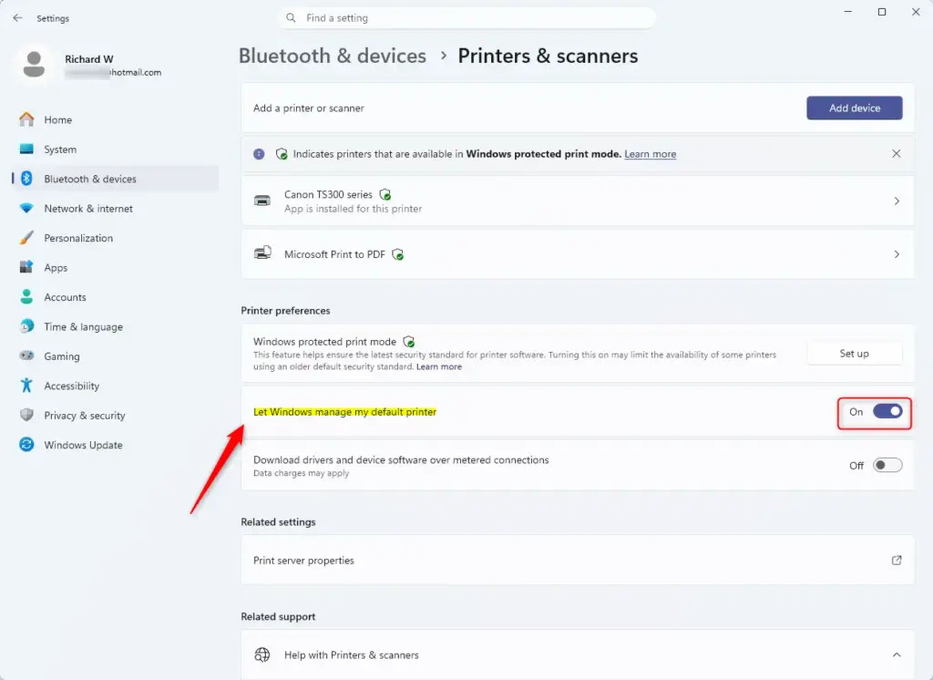Screen dimensions: 933x680
Task: Open Print server properties external link icon
Action: [x=897, y=560]
